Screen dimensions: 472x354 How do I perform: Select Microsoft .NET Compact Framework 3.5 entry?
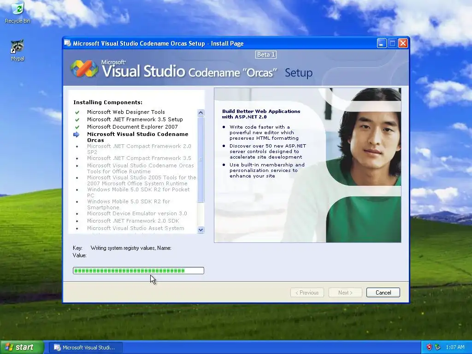(x=139, y=158)
